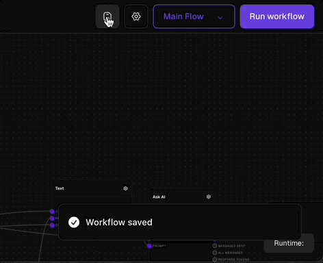Click the bottom purple port on Text node

point(52,225)
